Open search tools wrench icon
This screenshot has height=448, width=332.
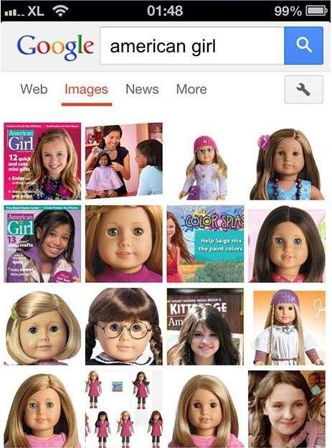pyautogui.click(x=304, y=90)
